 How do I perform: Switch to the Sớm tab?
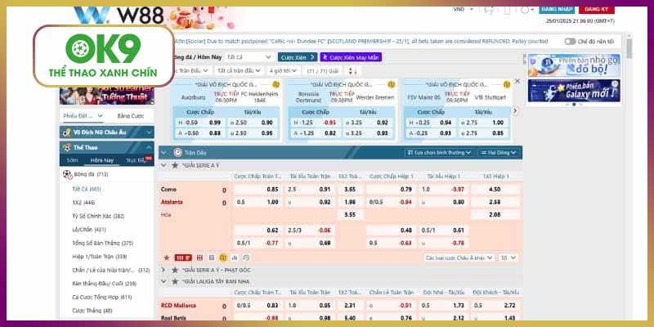73,160
